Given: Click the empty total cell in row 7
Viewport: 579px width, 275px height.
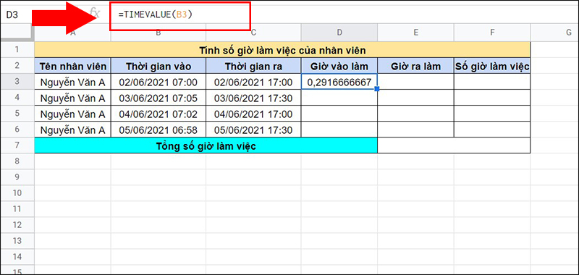Looking at the screenshot, I should (x=454, y=145).
